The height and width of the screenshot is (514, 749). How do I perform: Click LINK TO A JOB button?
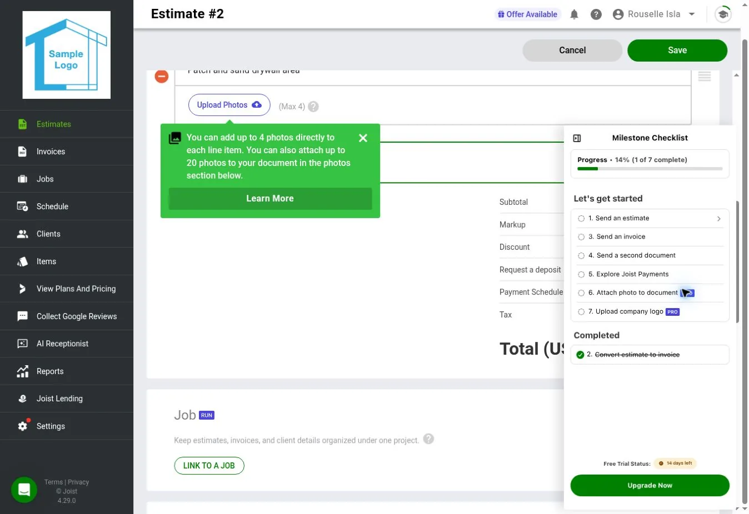(x=209, y=466)
